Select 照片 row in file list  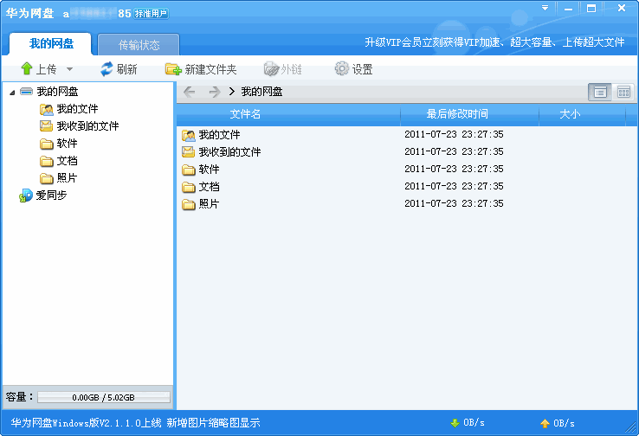point(407,204)
